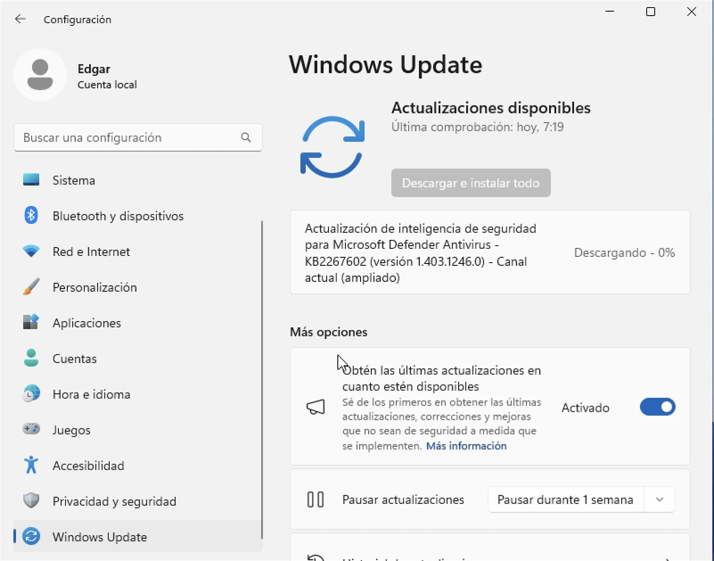
Task: Click the Cuentas person icon
Action: (31, 358)
